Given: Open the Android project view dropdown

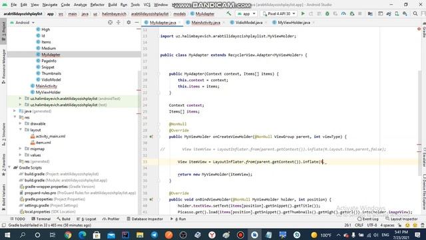Looking at the screenshot, I should click(x=22, y=23).
